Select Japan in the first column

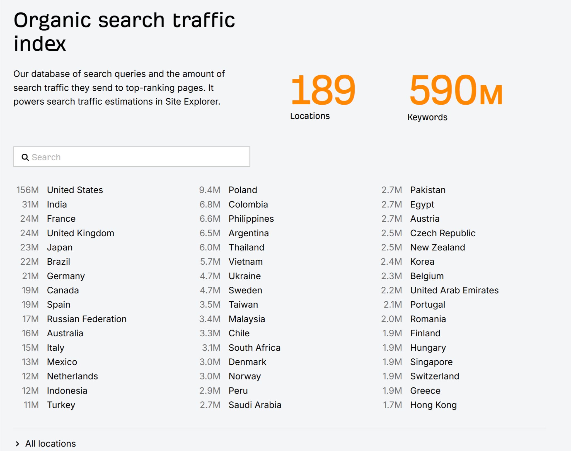[60, 247]
